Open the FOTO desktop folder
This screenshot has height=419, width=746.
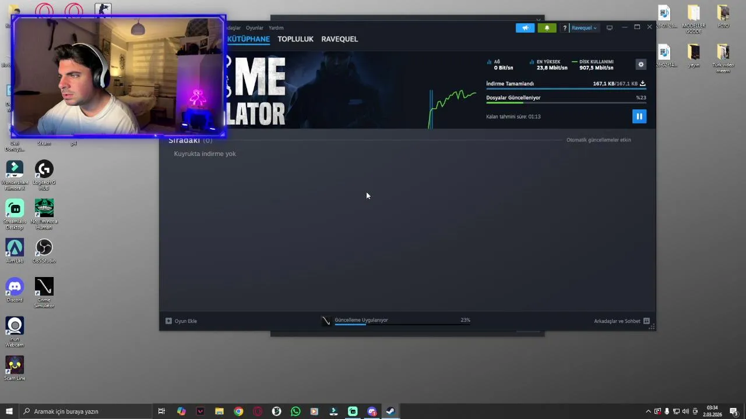coord(723,16)
